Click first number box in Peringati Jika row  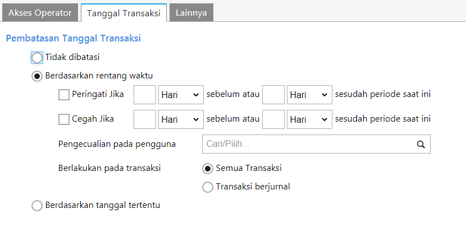[x=145, y=95]
